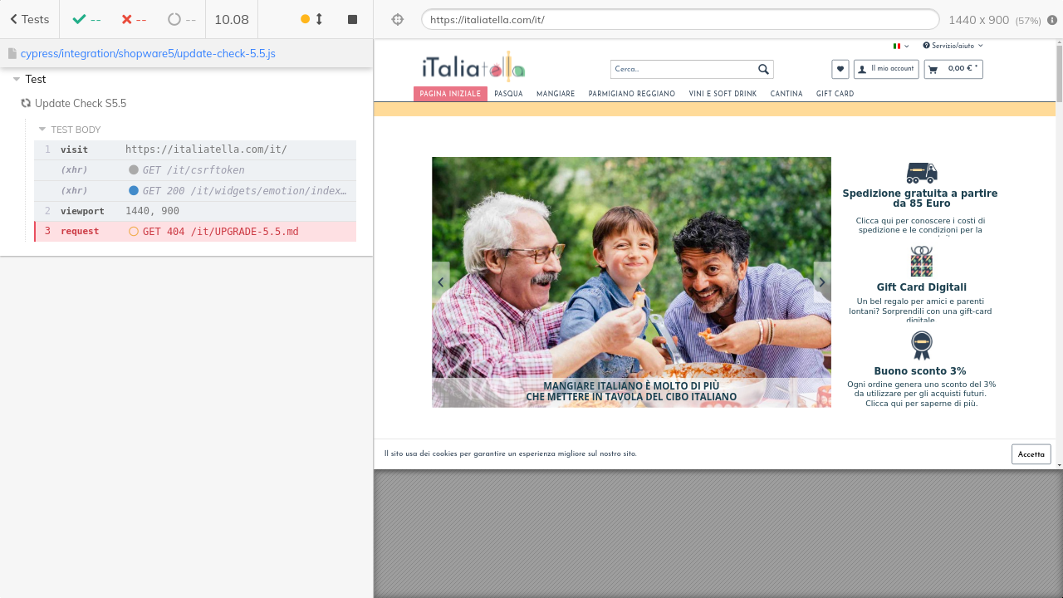This screenshot has height=598, width=1063.
Task: Click the wishlist heart icon
Action: [840, 69]
